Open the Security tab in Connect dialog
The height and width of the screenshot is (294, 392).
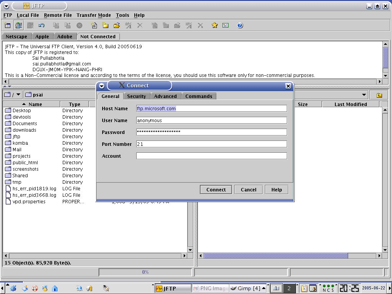pyautogui.click(x=137, y=96)
